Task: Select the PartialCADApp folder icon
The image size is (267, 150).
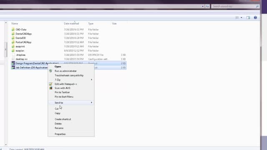Action: click(x=13, y=42)
